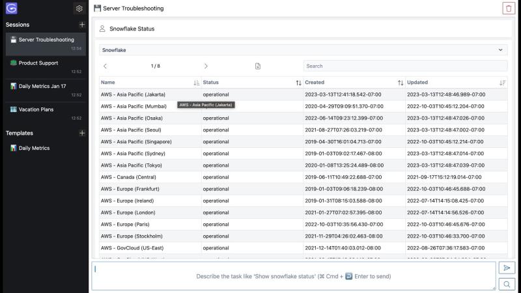Select row AWS - Asia Pacific (Osaka)
This screenshot has height=293, width=521.
point(303,119)
